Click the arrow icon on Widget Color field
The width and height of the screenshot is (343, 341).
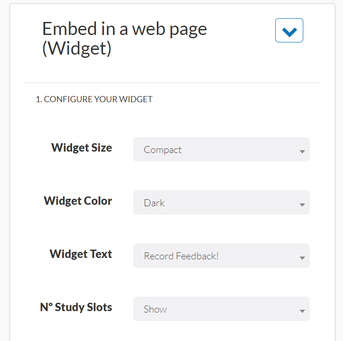coord(302,205)
